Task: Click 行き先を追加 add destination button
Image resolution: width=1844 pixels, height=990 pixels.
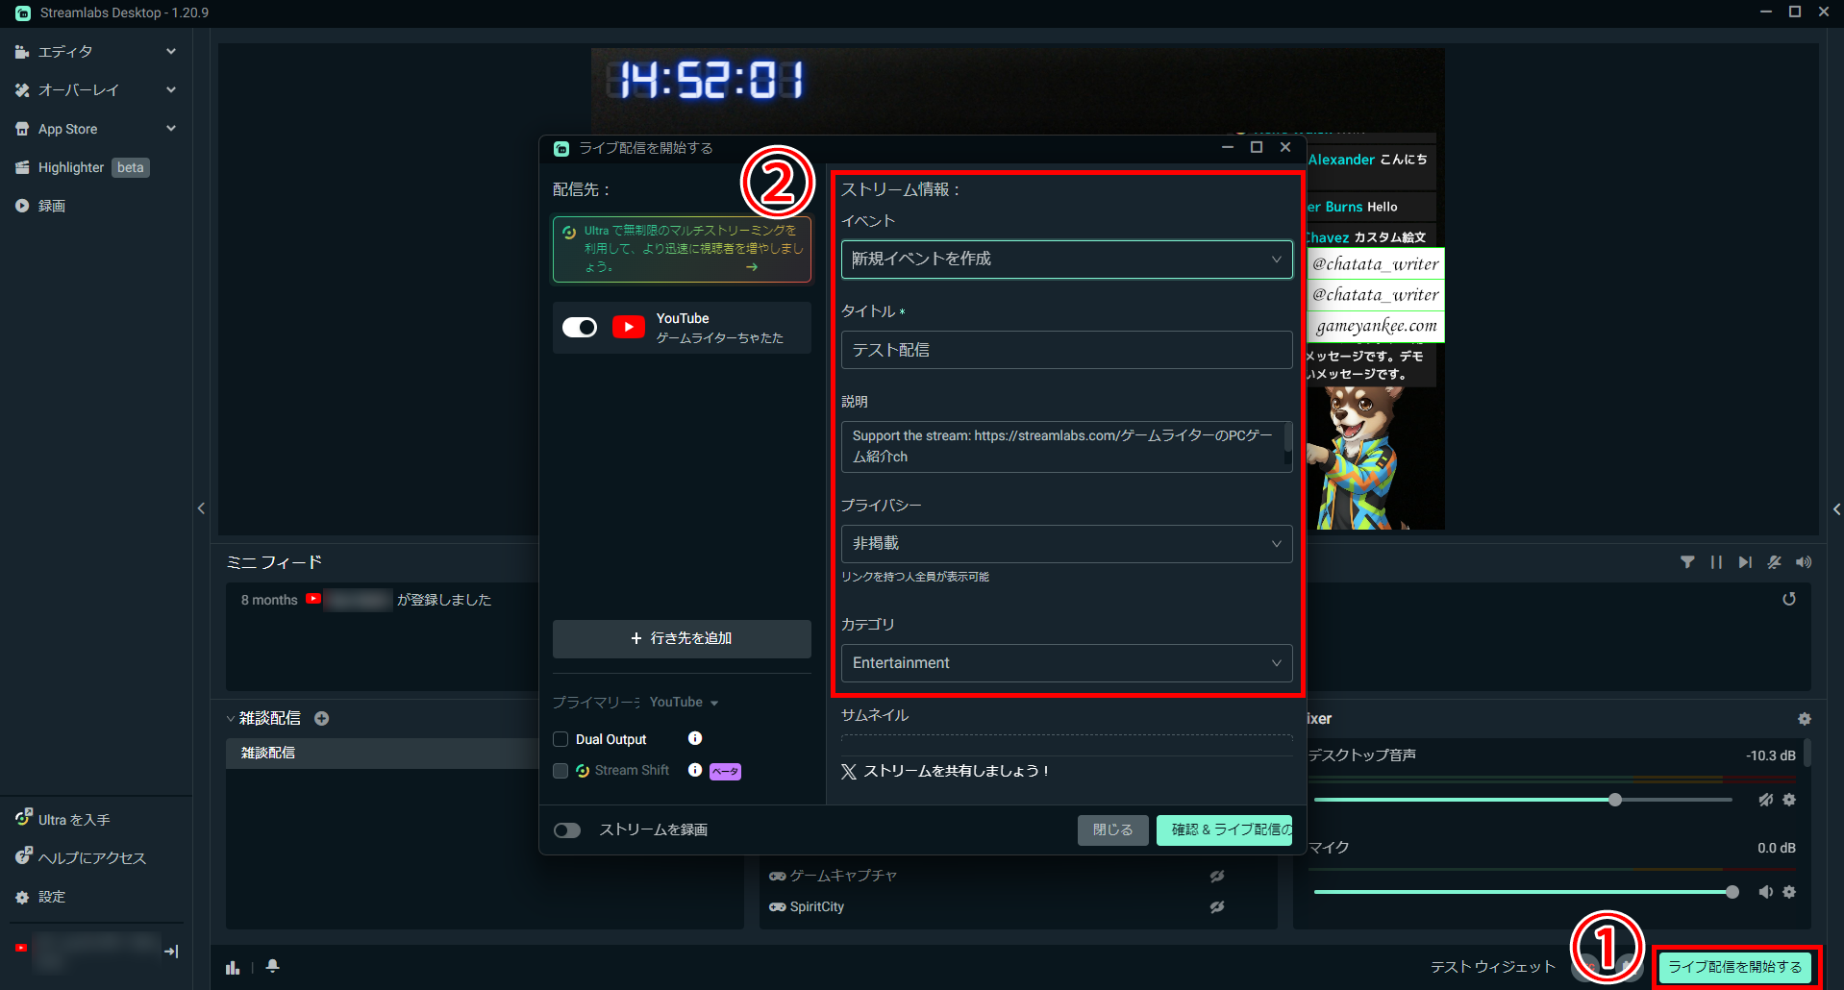Action: pyautogui.click(x=682, y=639)
